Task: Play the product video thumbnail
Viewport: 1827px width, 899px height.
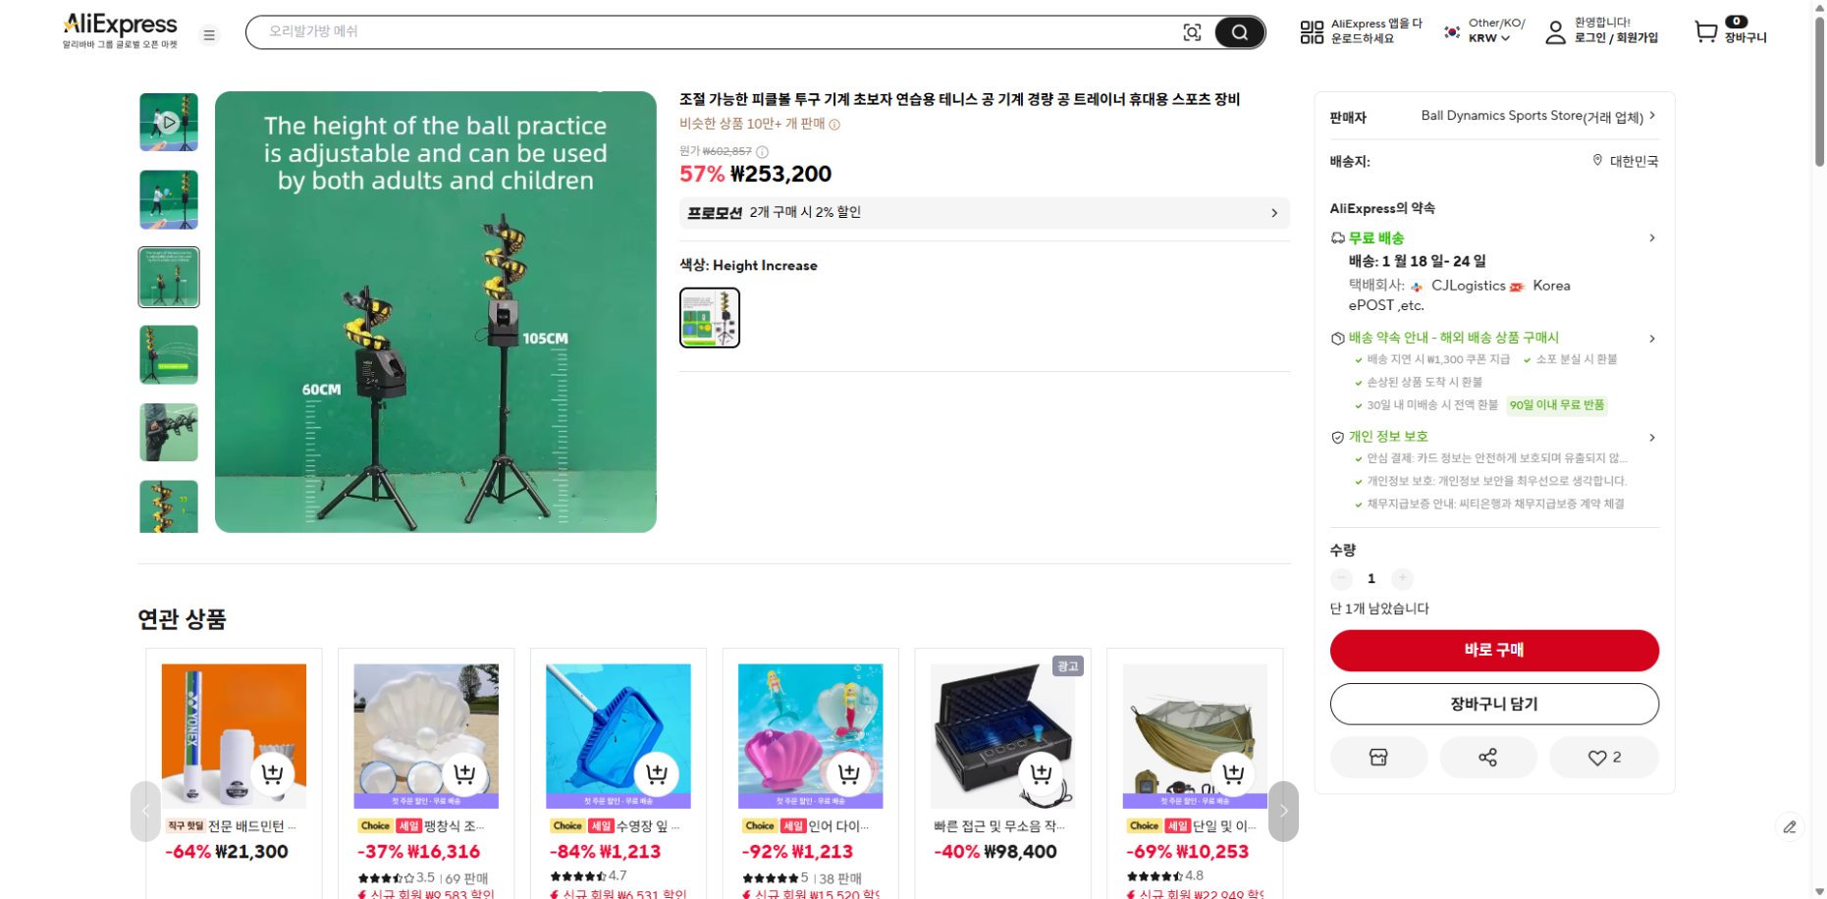Action: pos(169,123)
